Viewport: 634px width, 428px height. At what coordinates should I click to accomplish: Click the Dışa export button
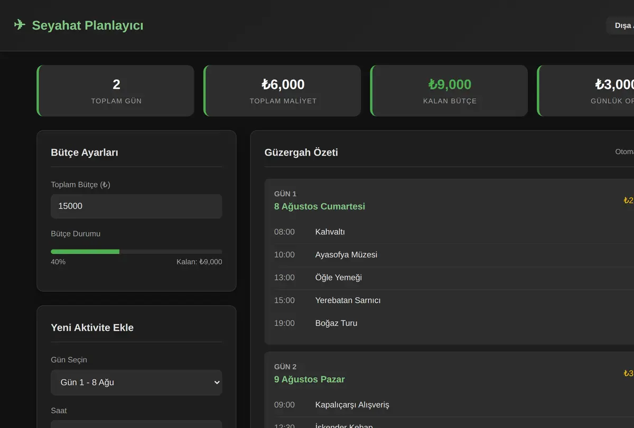(620, 25)
